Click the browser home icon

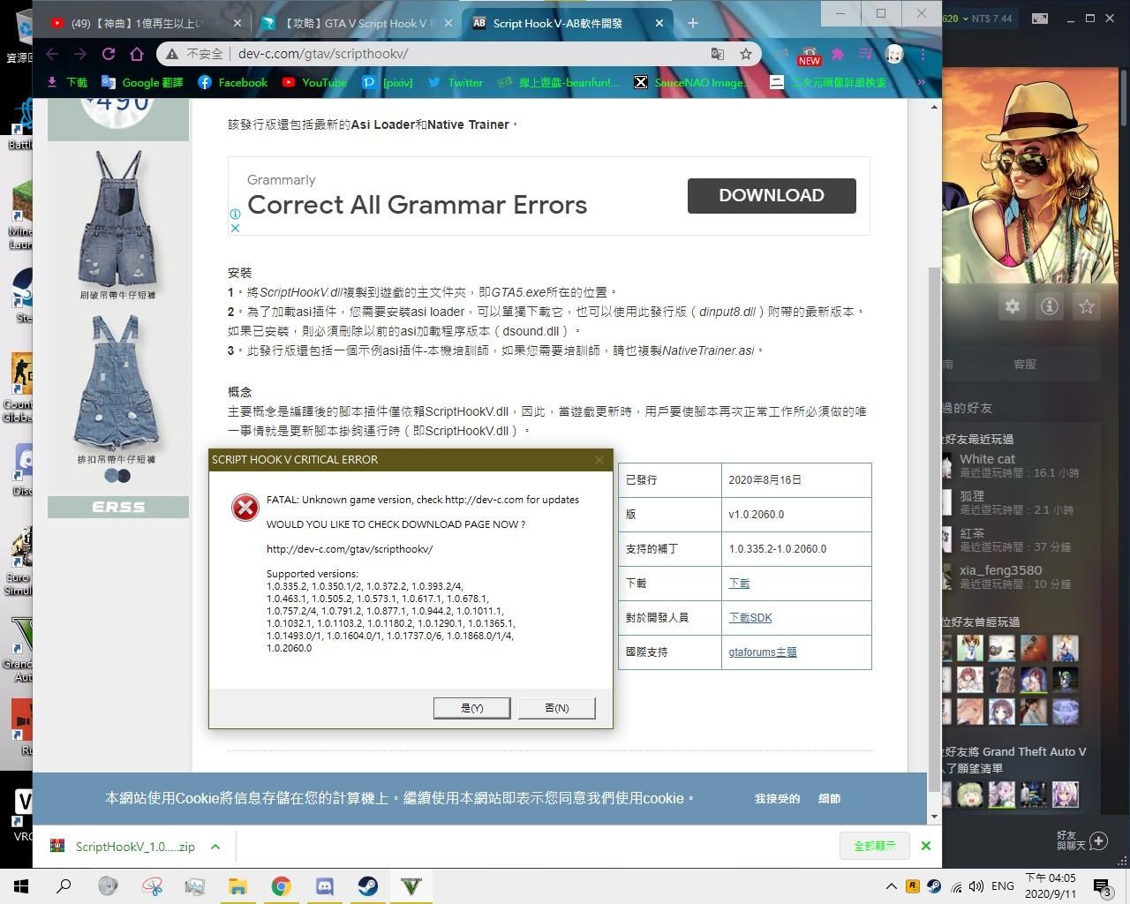coord(137,54)
